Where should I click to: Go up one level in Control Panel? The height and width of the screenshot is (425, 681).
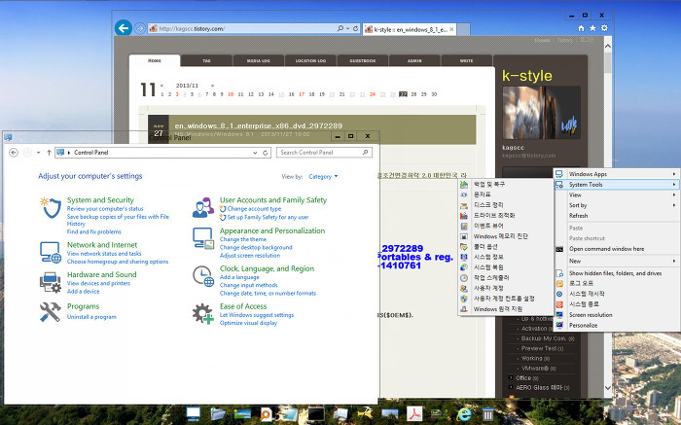point(49,153)
